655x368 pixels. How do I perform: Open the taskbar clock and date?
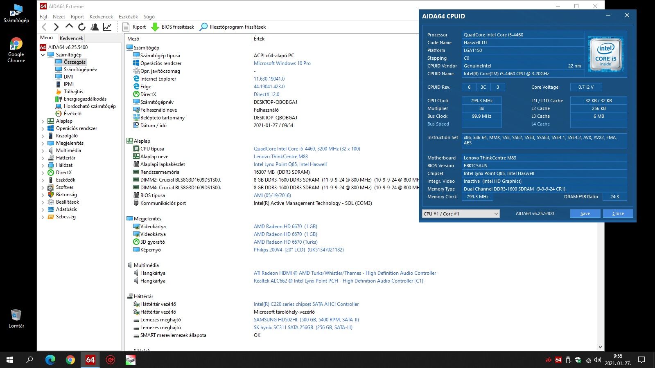[x=618, y=360]
